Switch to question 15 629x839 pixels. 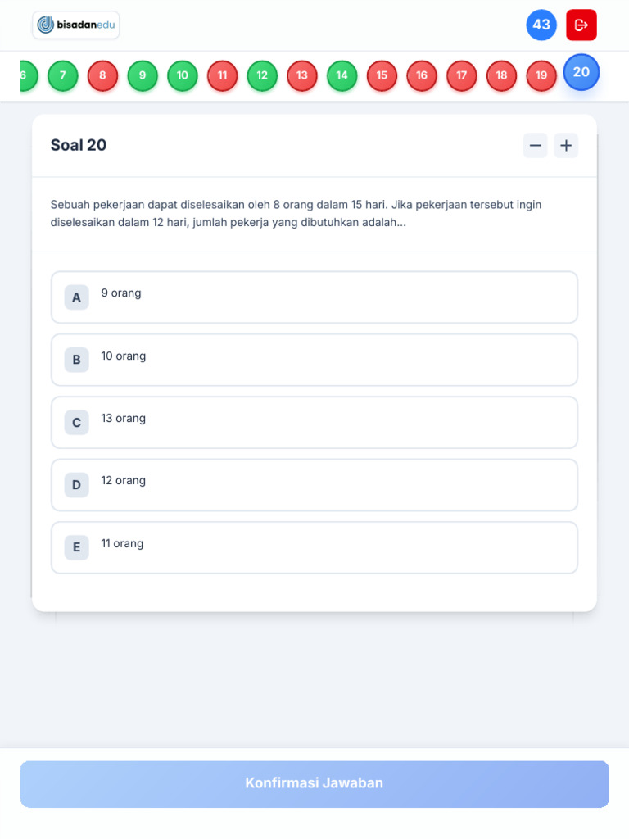tap(382, 75)
